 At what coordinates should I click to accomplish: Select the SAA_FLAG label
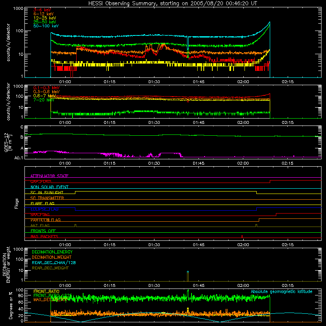40,214
